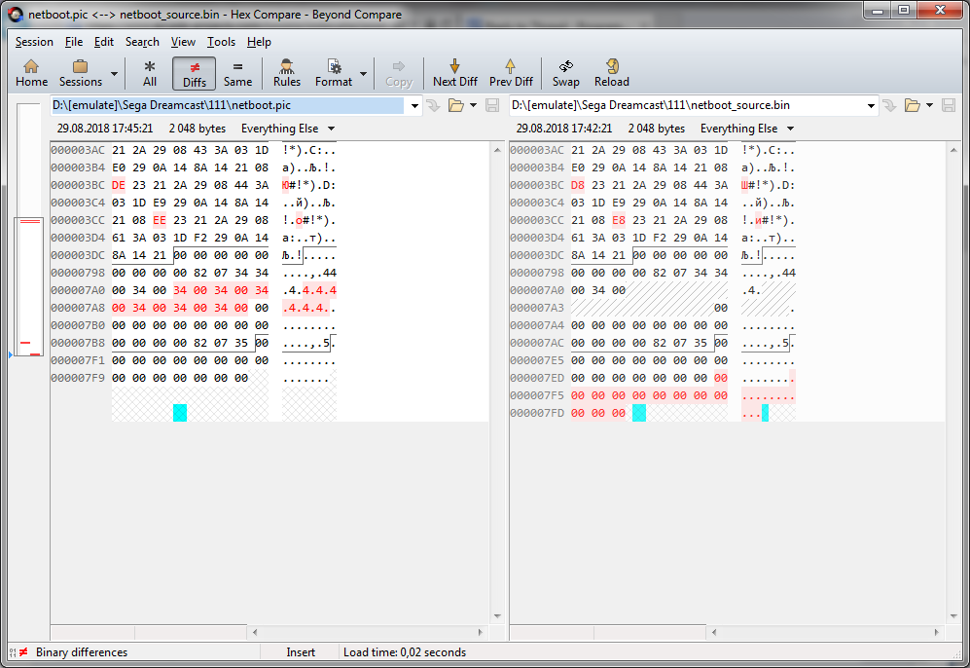
Task: Select red byte DE in left pane
Action: tap(119, 185)
